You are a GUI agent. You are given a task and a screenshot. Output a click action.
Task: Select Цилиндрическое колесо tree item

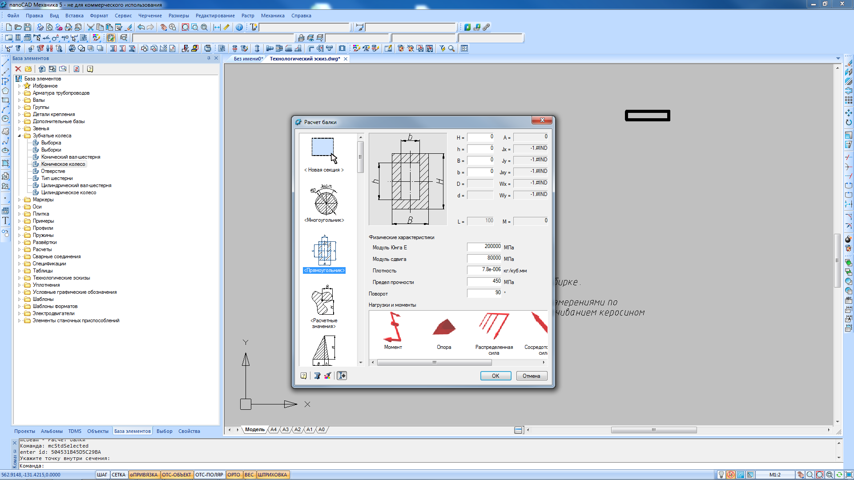click(x=68, y=192)
